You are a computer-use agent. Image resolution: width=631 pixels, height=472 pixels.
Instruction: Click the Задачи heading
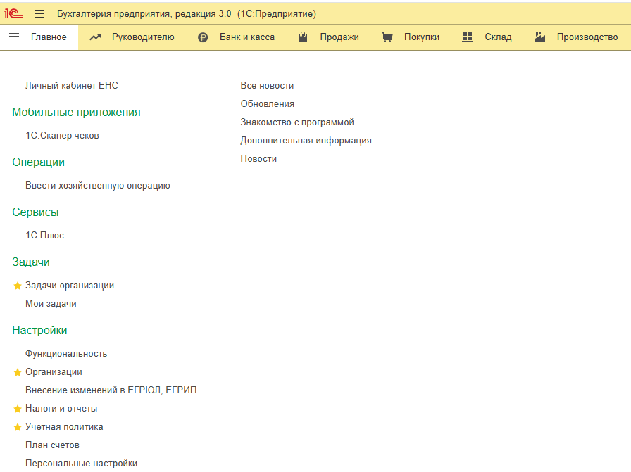click(31, 262)
